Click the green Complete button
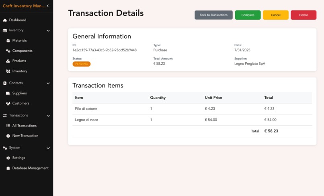This screenshot has width=324, height=196. pos(248,15)
